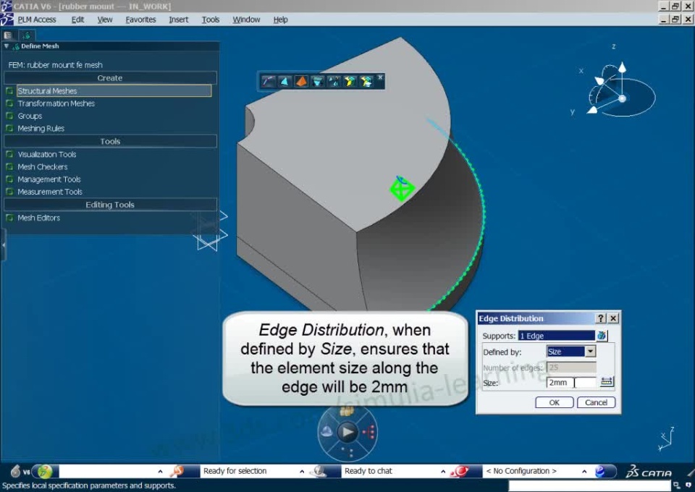Click the bottom-right command input field

(x=589, y=485)
